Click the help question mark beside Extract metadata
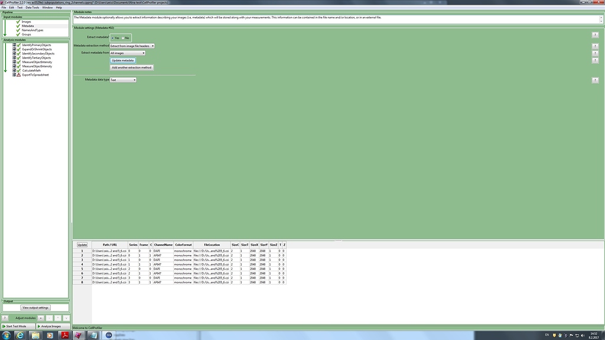Viewport: 605px width, 340px height. 595,35
